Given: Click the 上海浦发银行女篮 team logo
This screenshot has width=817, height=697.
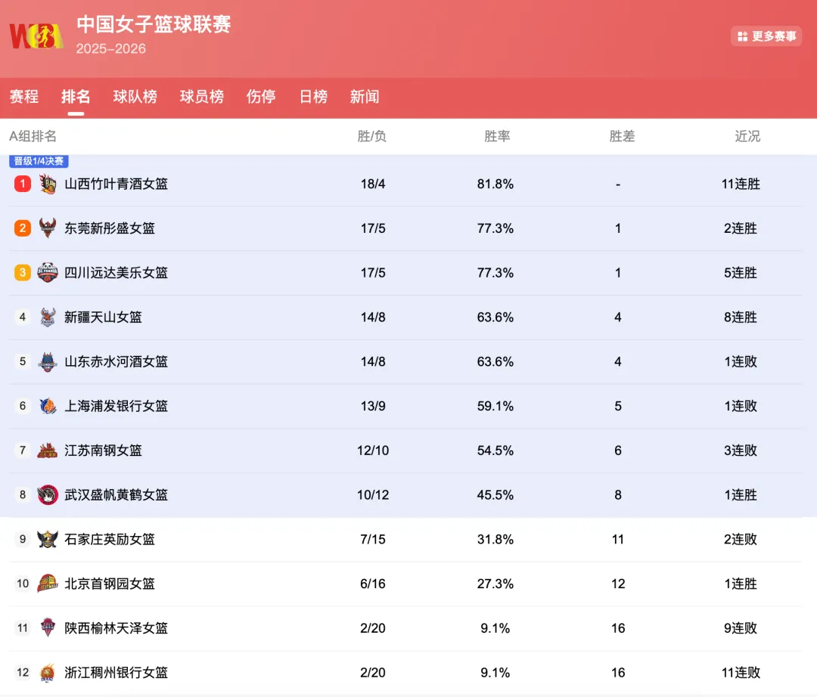Looking at the screenshot, I should [48, 406].
